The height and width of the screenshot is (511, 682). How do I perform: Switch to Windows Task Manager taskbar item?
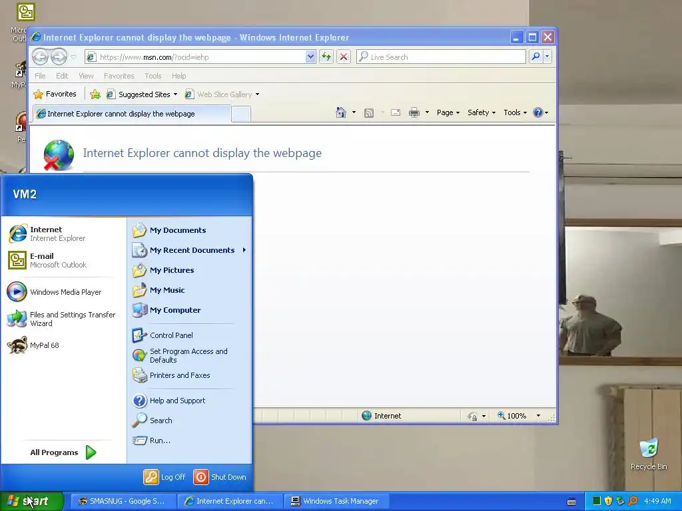[336, 501]
